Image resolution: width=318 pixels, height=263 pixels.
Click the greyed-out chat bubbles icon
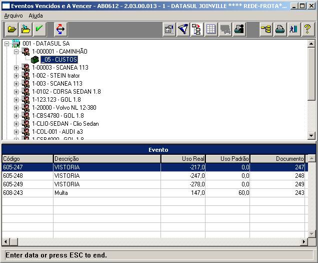tap(225, 30)
